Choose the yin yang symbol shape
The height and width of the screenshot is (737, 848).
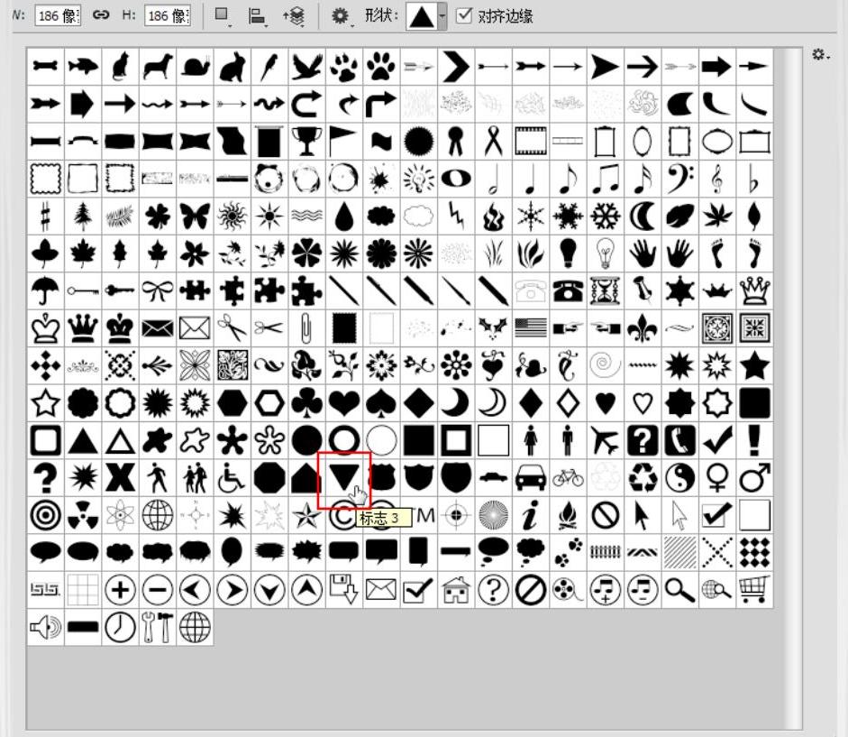pos(679,477)
